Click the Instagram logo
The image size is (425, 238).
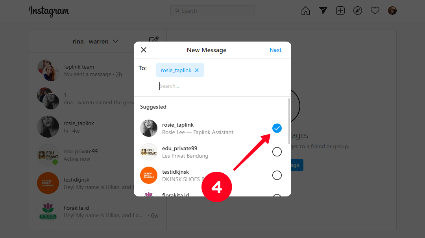[49, 11]
